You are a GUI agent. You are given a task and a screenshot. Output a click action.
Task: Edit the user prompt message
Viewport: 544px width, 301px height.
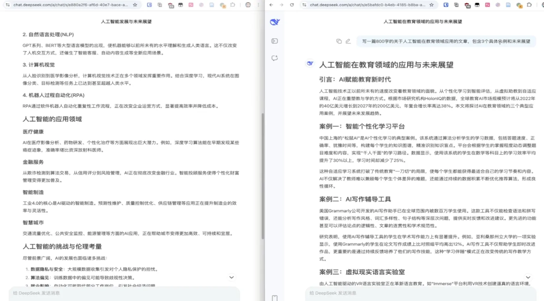(x=348, y=41)
